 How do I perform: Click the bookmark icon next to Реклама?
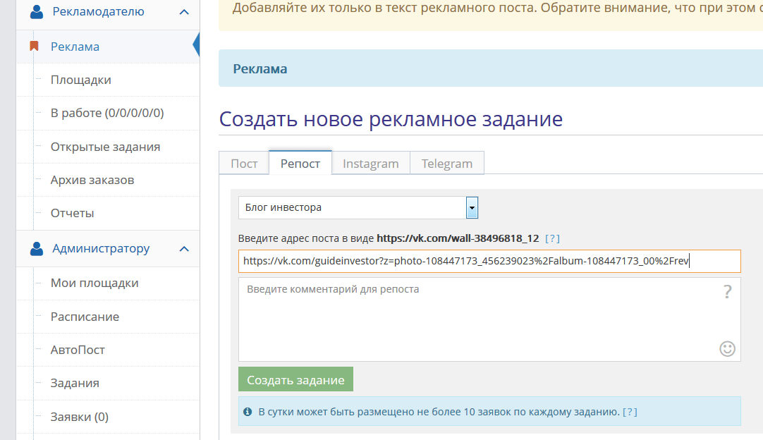coord(34,47)
